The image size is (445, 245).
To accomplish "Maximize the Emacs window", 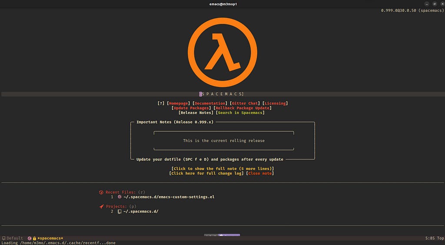I will point(435,3).
